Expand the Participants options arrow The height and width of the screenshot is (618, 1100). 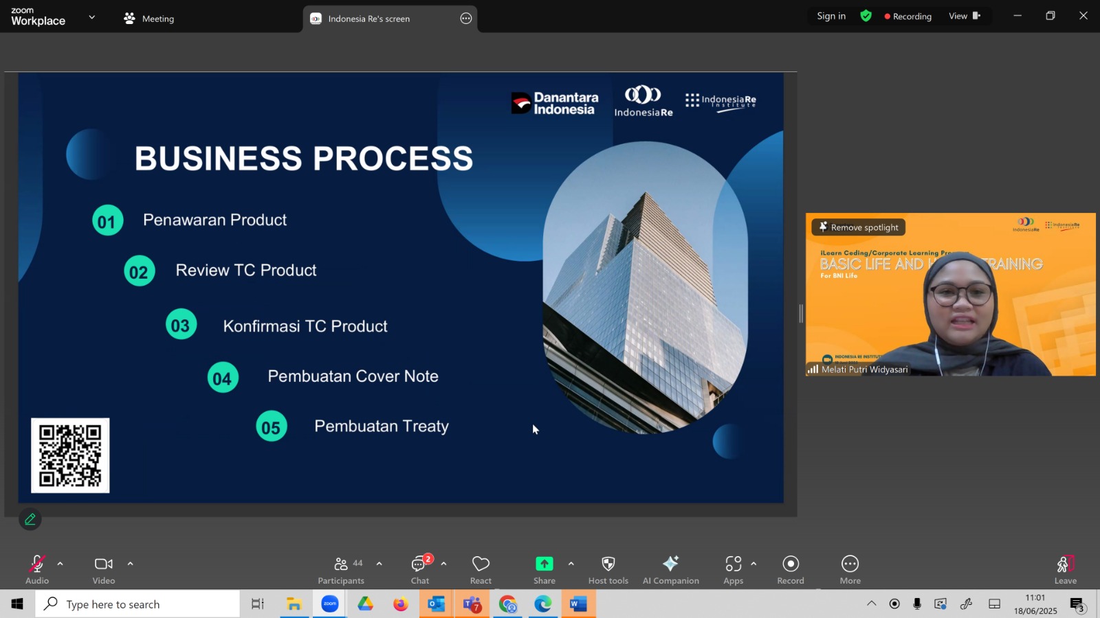click(379, 564)
